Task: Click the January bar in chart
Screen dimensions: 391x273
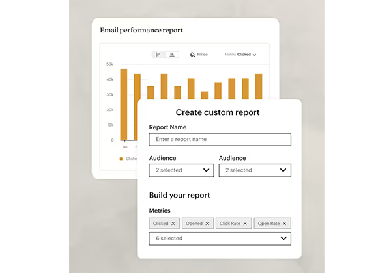Action: tap(124, 105)
